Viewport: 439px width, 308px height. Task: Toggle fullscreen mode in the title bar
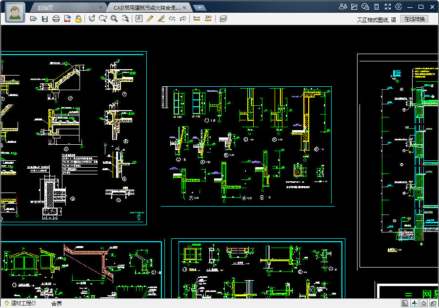pos(387,7)
